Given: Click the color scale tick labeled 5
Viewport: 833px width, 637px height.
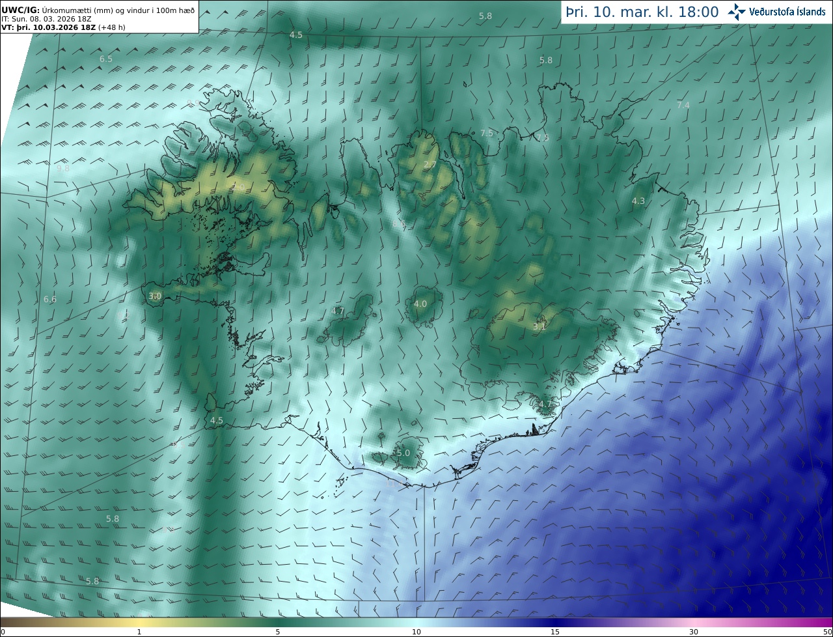Looking at the screenshot, I should coord(278,632).
